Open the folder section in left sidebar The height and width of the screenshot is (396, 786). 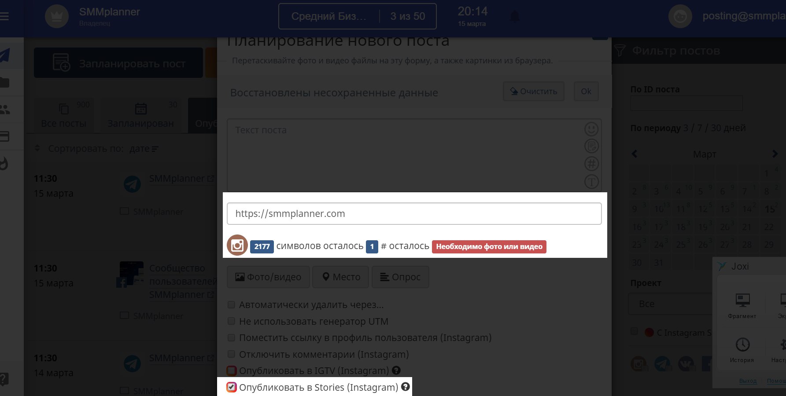pos(4,82)
